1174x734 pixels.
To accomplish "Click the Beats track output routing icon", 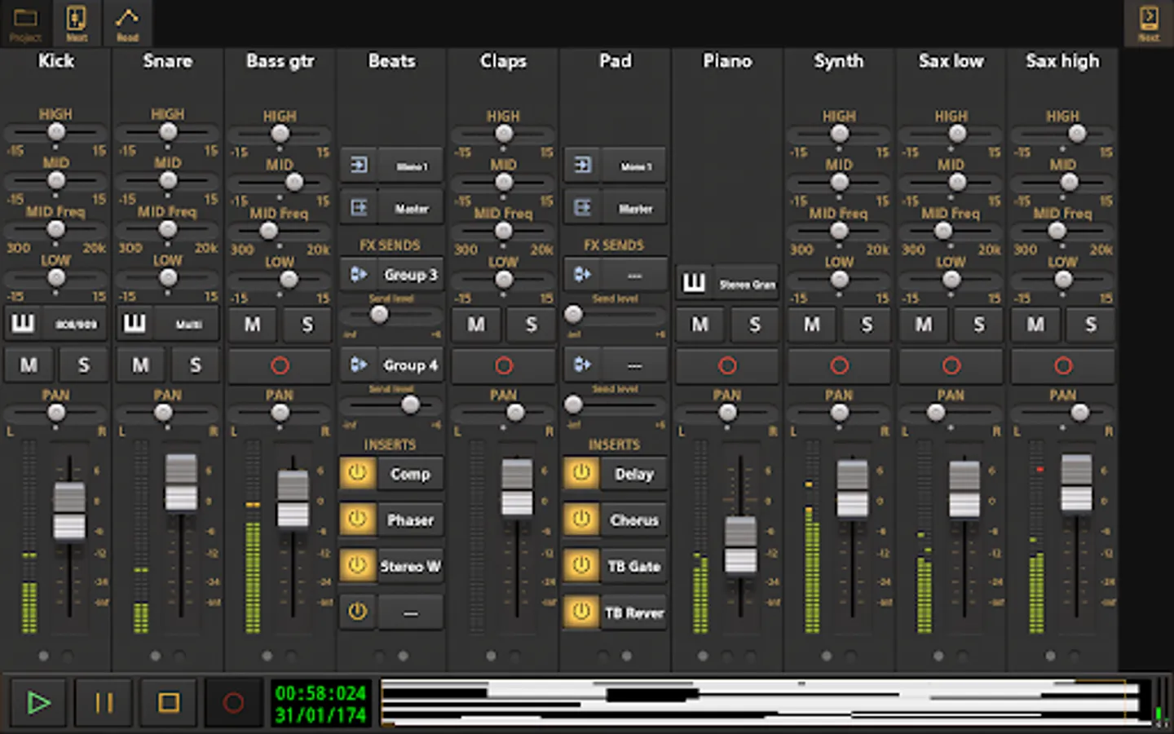I will [x=359, y=208].
